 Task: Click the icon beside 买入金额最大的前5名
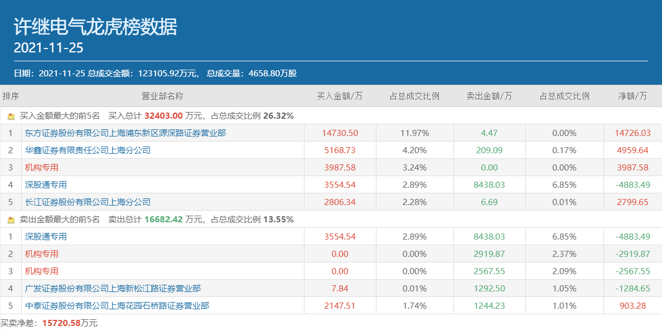[11, 116]
